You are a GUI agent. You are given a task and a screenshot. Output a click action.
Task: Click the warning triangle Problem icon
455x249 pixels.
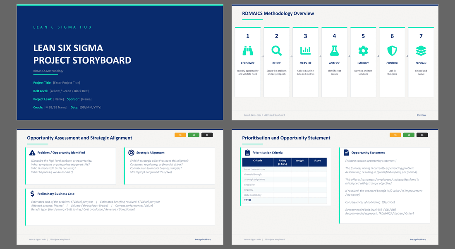(32, 153)
